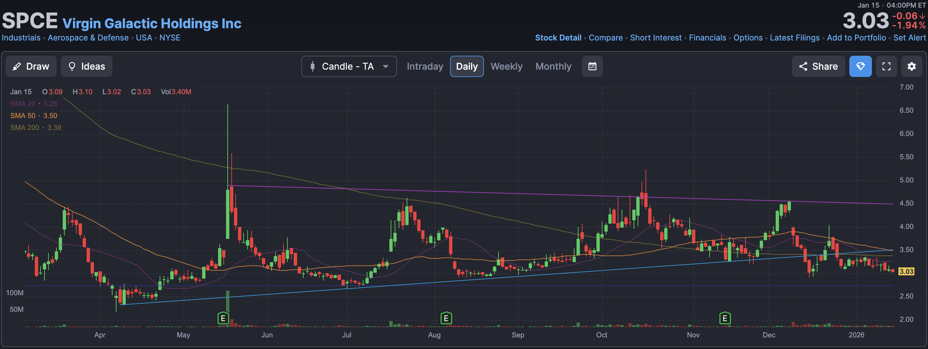928x349 pixels.
Task: Click the SMA 200 indicator label
Action: click(25, 127)
